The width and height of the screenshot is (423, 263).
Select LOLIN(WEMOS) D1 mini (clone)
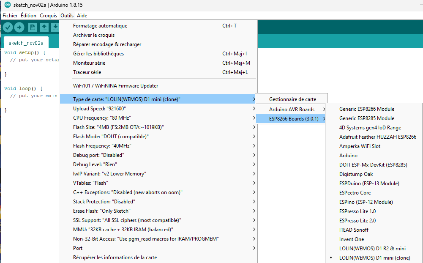[x=374, y=258]
